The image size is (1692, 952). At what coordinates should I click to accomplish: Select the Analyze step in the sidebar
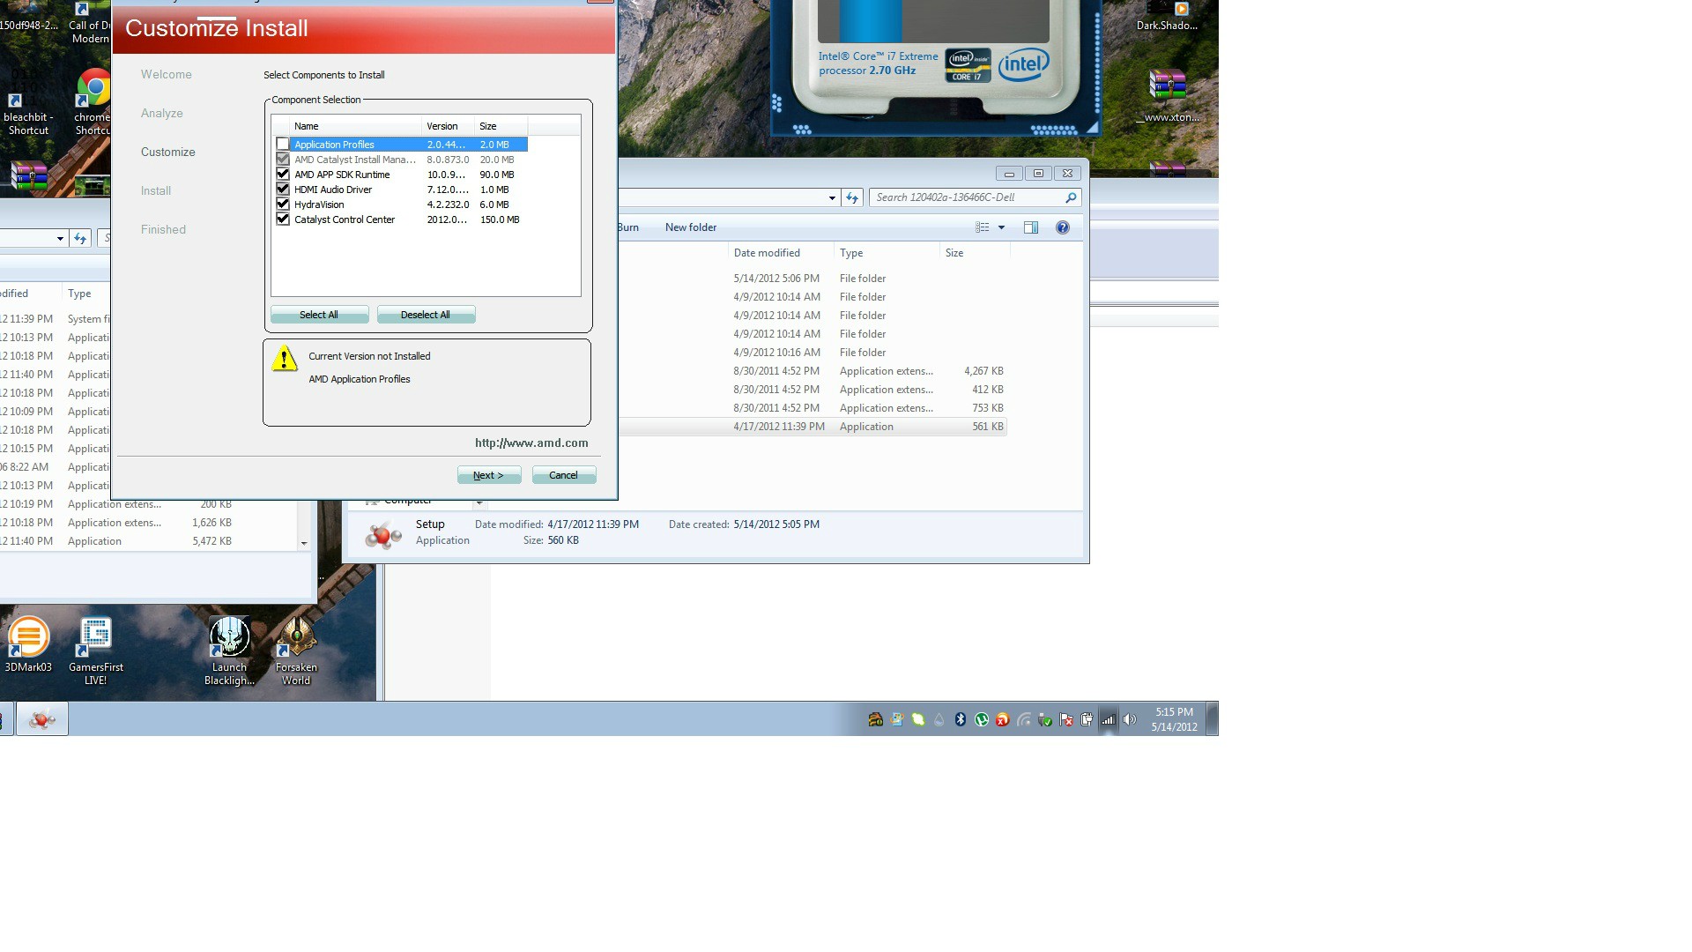(162, 114)
